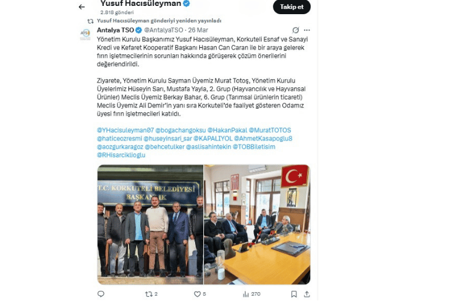The image size is (458, 301).
Task: Go back using the left arrow
Action: [x=82, y=6]
